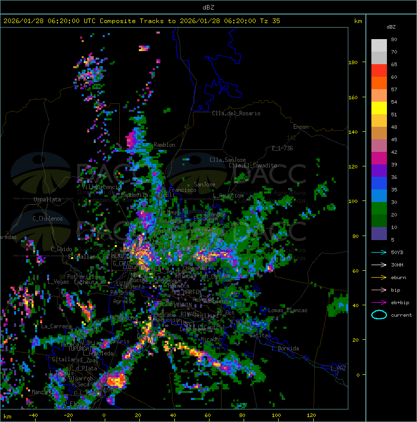Click the map label 'Potrerillos'
This screenshot has height=422, width=417.
(84, 277)
